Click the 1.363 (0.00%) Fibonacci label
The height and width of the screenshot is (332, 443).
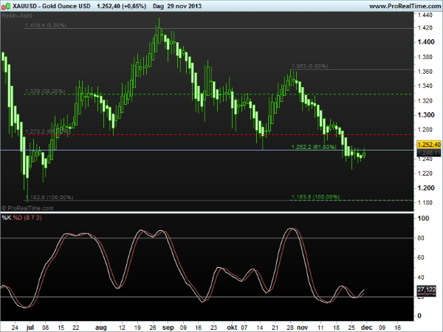pos(309,66)
